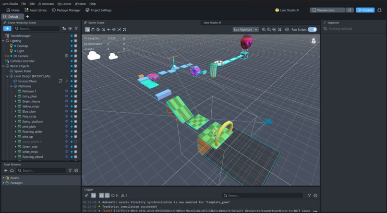
Task: Uncheck the Ground Plane checkbox
Action: pyautogui.click(x=75, y=81)
